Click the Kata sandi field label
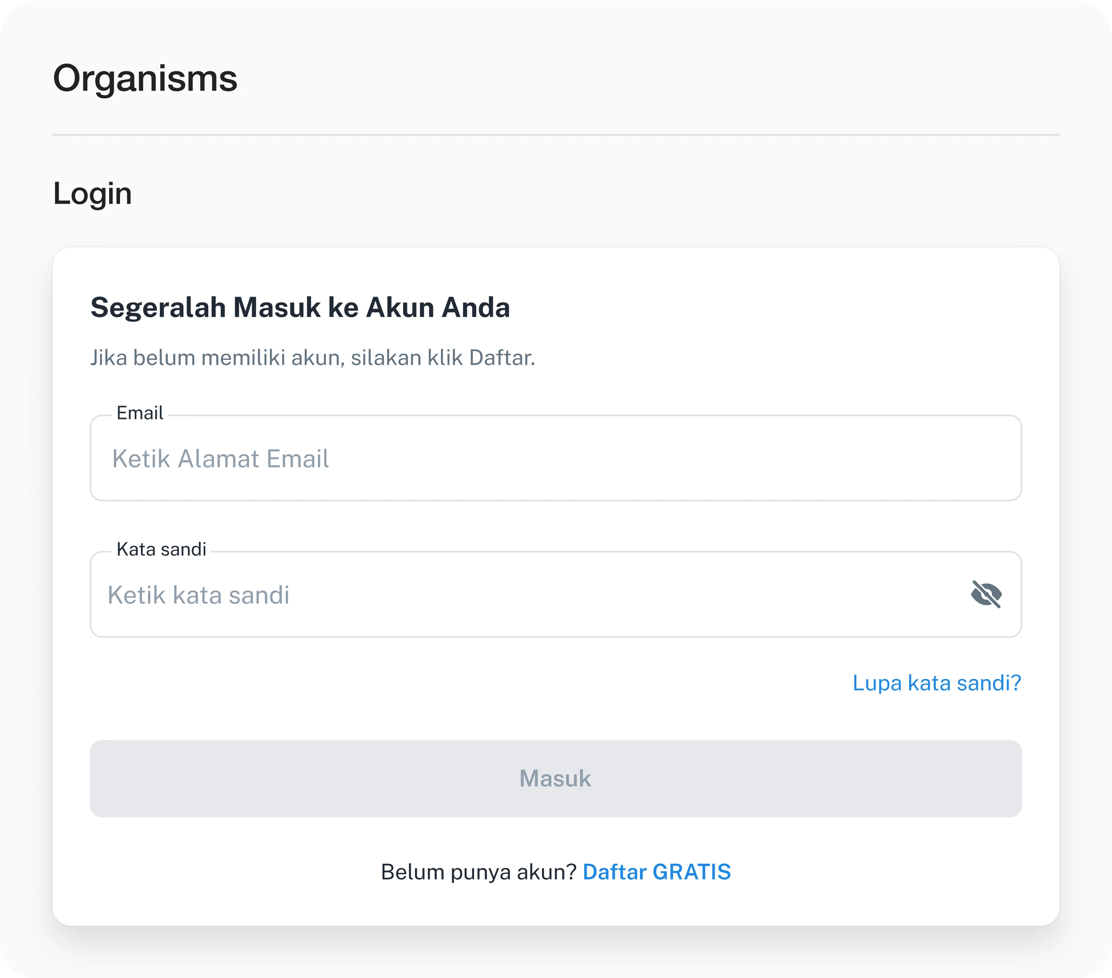The width and height of the screenshot is (1112, 978). coord(161,549)
